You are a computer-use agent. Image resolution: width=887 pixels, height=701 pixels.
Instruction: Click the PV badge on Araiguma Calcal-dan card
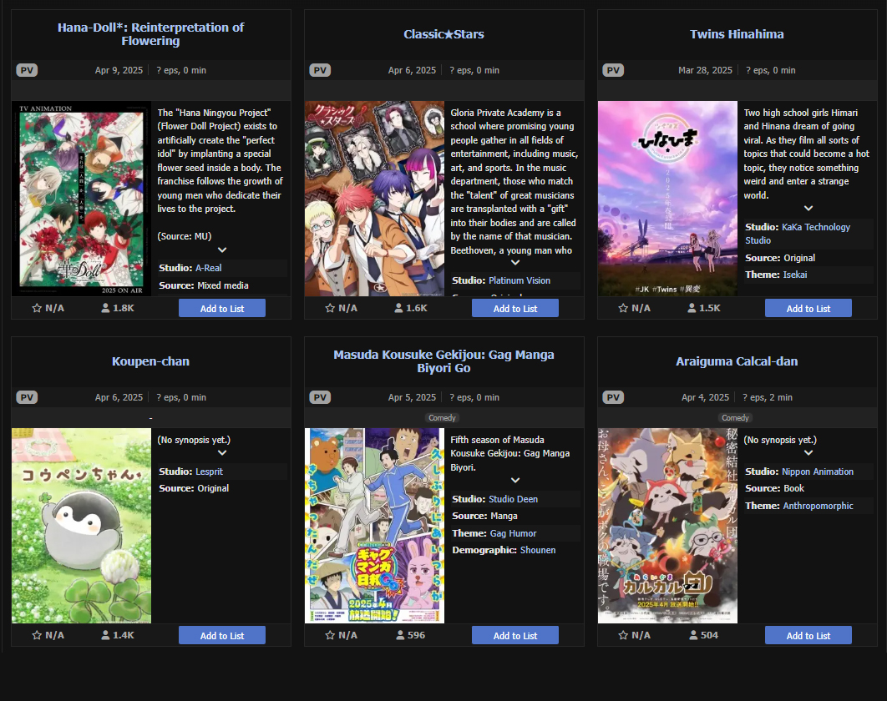point(613,397)
